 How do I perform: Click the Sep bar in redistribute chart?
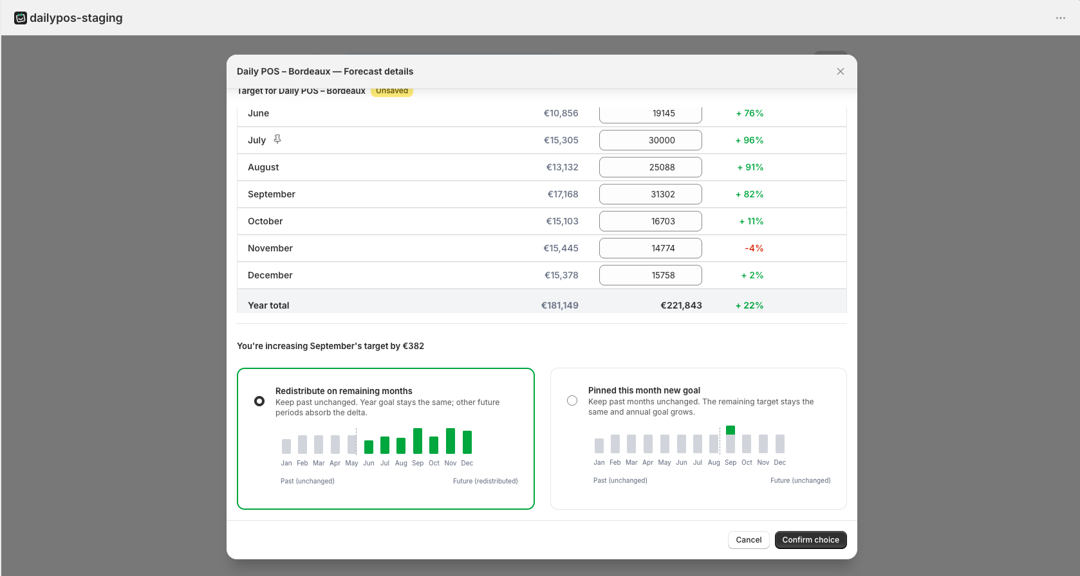(418, 441)
